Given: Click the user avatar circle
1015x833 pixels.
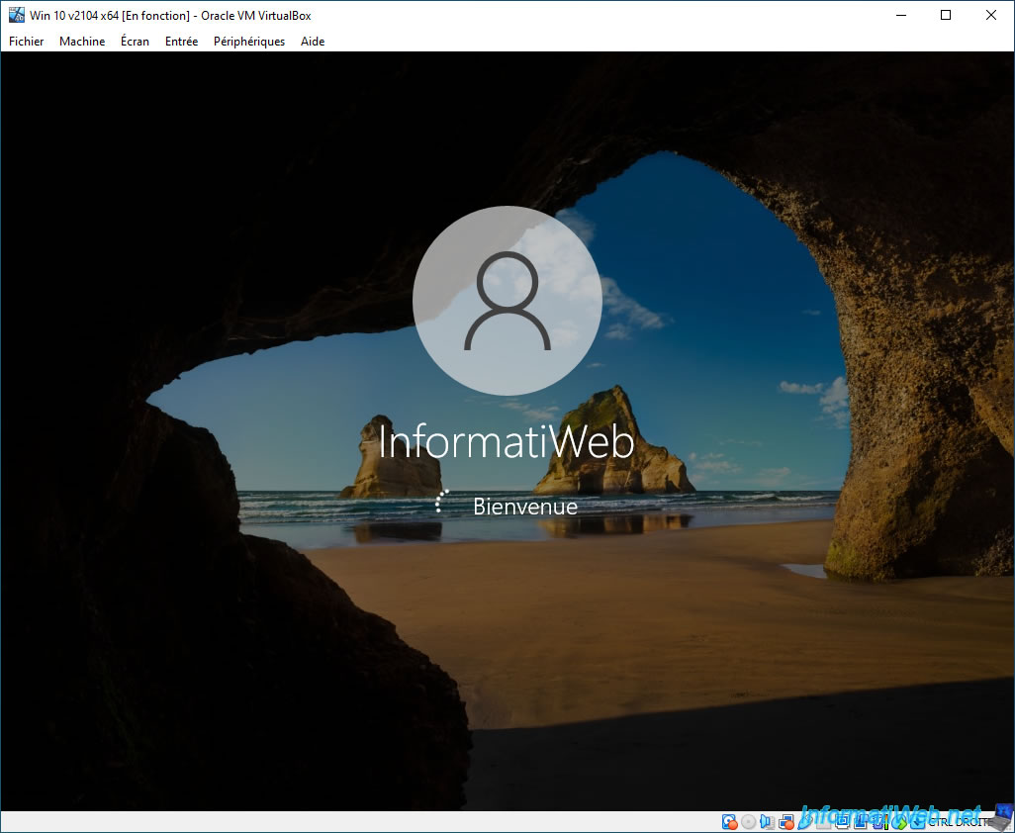Looking at the screenshot, I should (507, 301).
